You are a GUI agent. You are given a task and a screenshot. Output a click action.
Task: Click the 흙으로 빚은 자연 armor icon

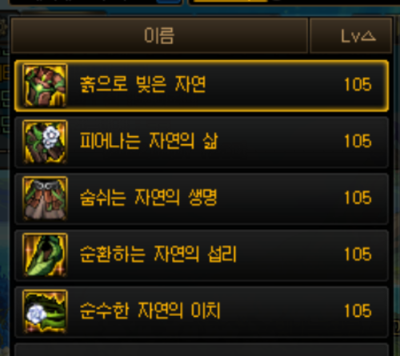[45, 86]
